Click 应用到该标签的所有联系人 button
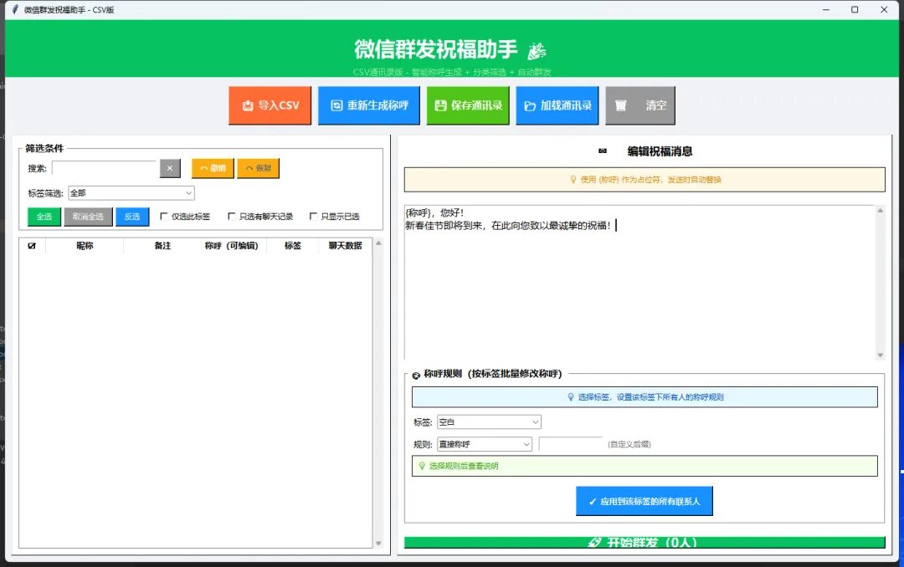Image resolution: width=904 pixels, height=567 pixels. point(644,501)
